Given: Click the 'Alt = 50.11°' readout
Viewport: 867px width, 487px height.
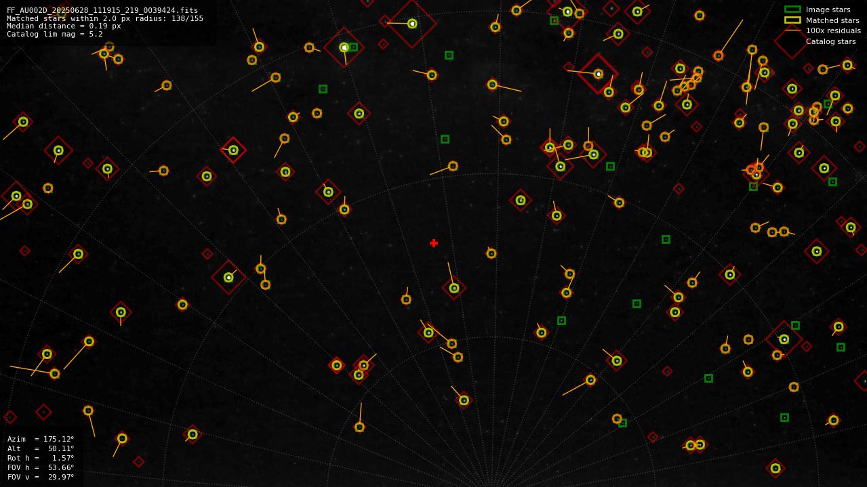Looking at the screenshot, I should 41,448.
